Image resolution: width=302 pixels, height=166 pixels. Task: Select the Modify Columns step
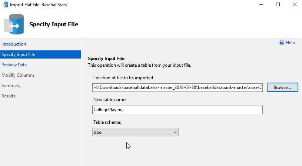click(x=18, y=75)
